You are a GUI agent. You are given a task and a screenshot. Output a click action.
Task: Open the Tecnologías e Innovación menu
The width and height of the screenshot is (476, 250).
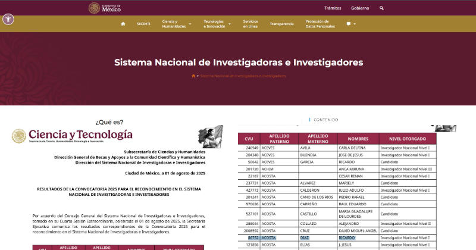click(214, 24)
